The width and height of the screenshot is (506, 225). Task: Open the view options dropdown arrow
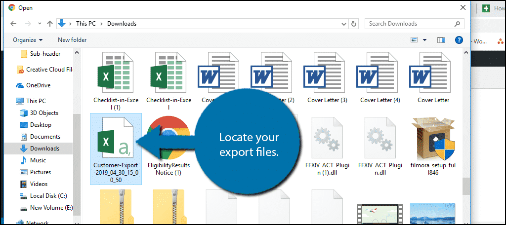click(424, 40)
